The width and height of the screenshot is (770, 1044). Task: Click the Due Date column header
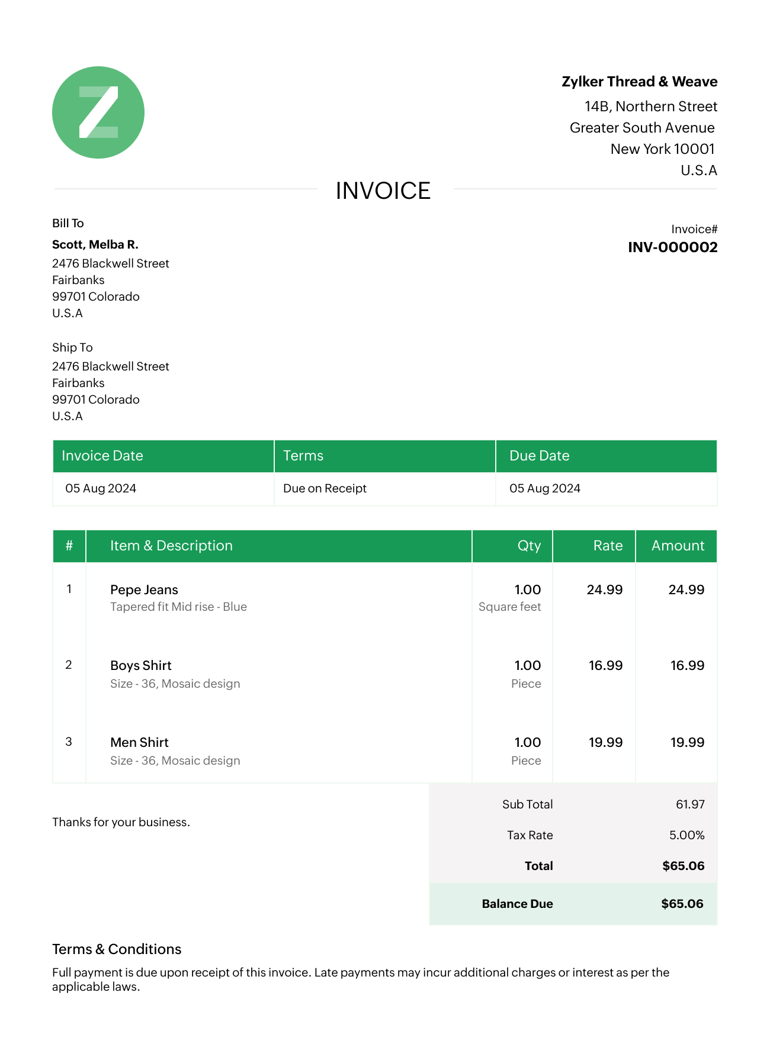pos(539,456)
